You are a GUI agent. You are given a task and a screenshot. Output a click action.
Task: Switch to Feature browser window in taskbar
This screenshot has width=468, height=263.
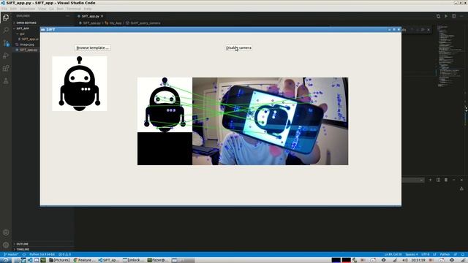pyautogui.click(x=85, y=260)
